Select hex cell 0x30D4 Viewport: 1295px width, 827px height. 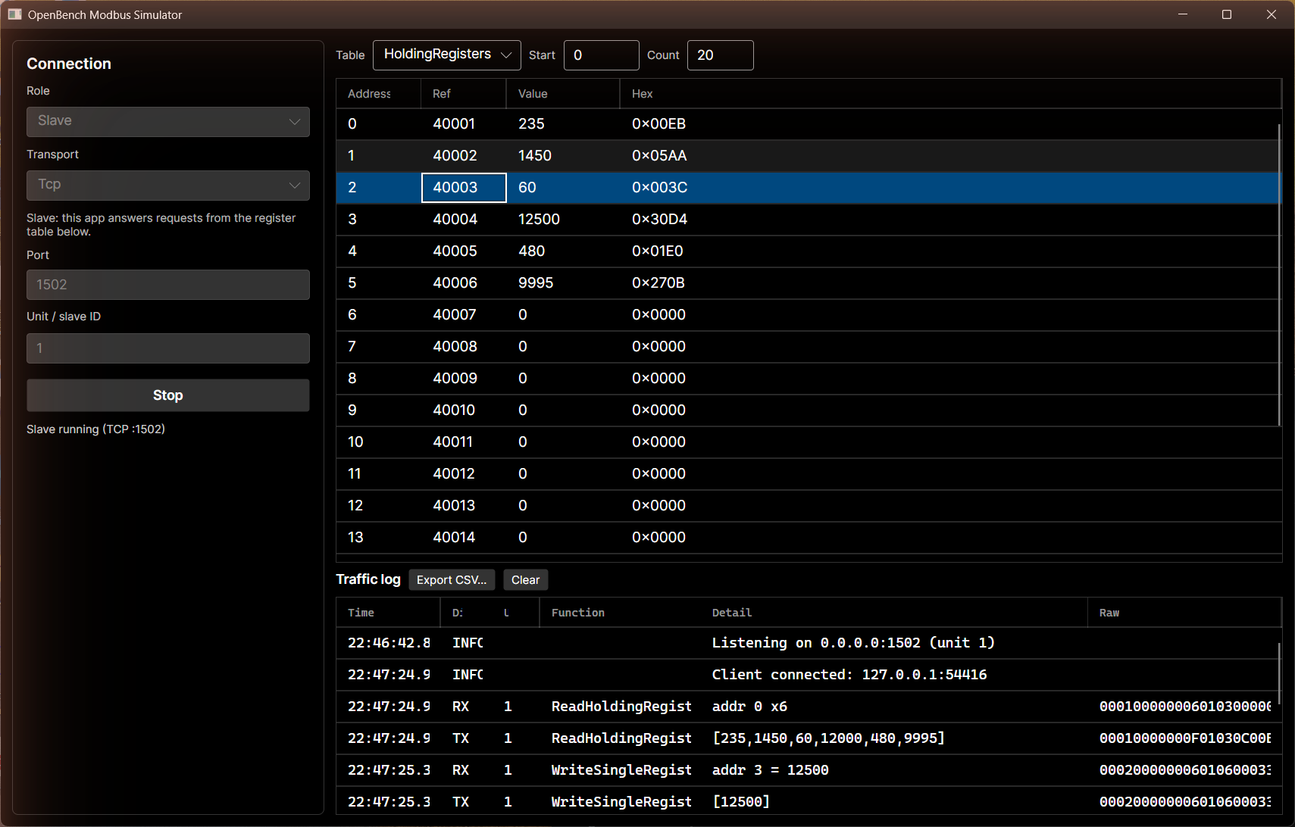[659, 220]
